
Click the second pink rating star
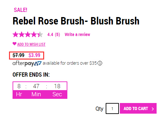[22, 34]
